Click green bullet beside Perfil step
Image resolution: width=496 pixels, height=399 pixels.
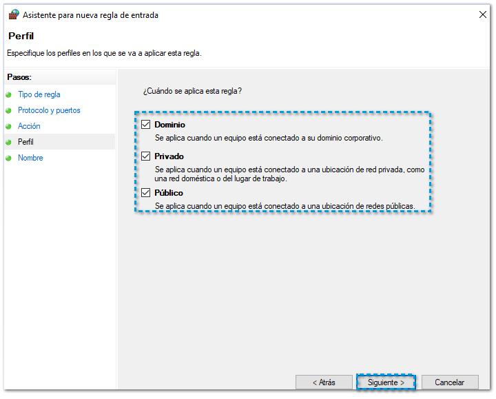click(x=8, y=143)
